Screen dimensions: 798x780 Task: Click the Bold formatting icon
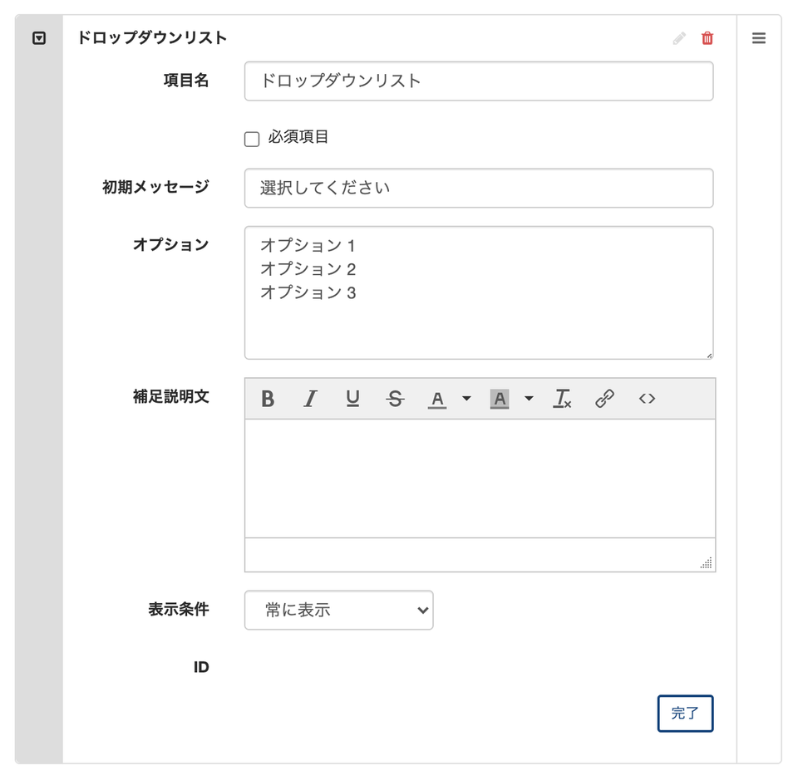(268, 399)
